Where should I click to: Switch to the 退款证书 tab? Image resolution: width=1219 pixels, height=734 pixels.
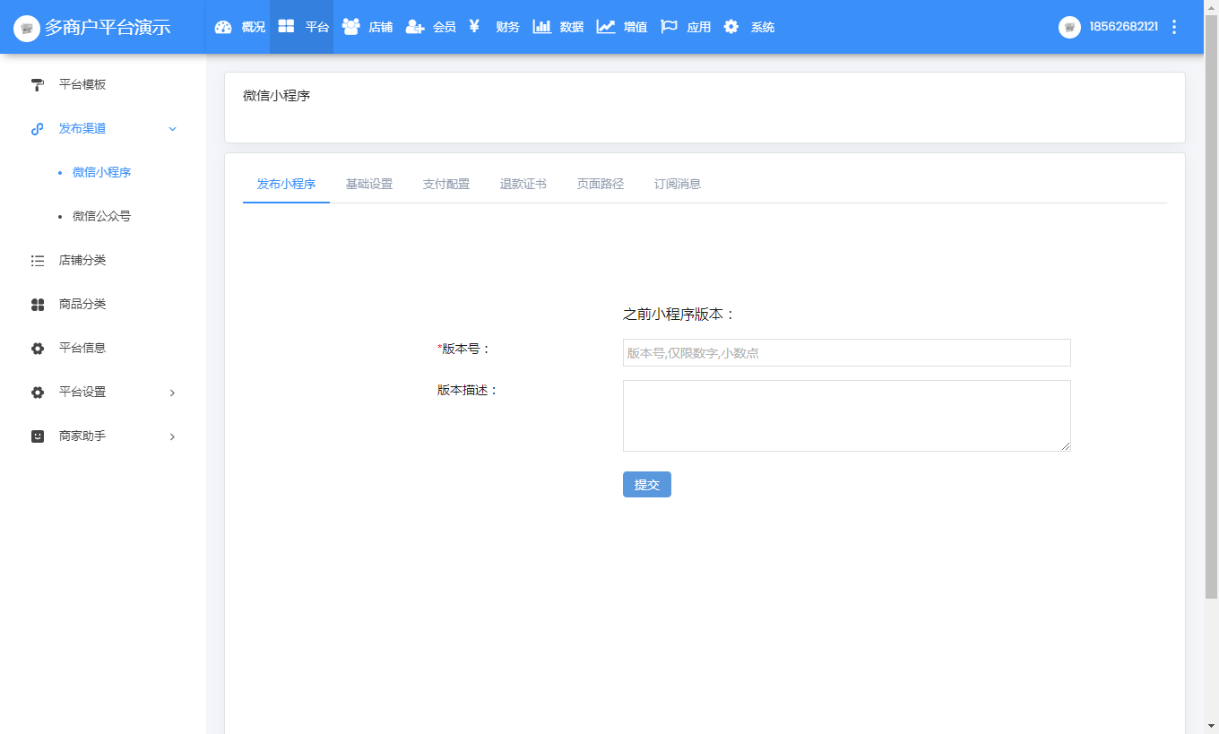pos(523,184)
